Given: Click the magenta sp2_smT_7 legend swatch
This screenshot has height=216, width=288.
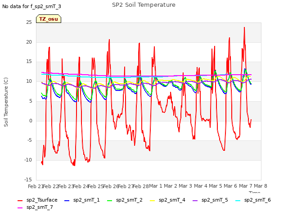Looking at the screenshot, I should [20, 208].
